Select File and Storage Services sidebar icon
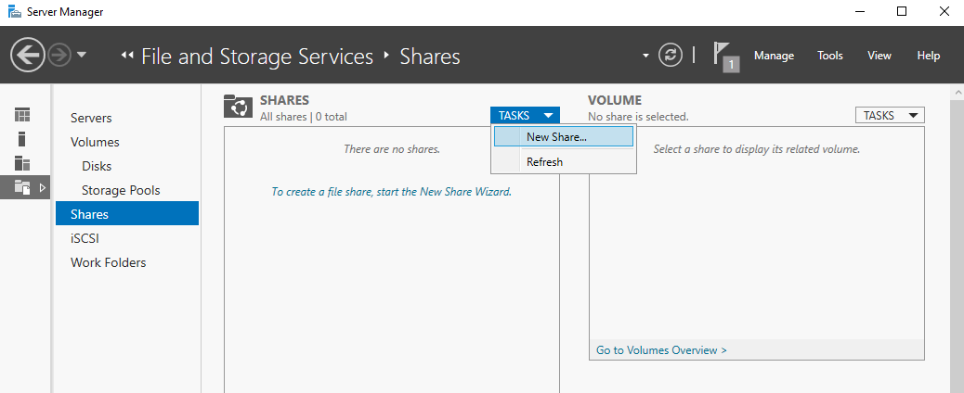 (x=22, y=187)
